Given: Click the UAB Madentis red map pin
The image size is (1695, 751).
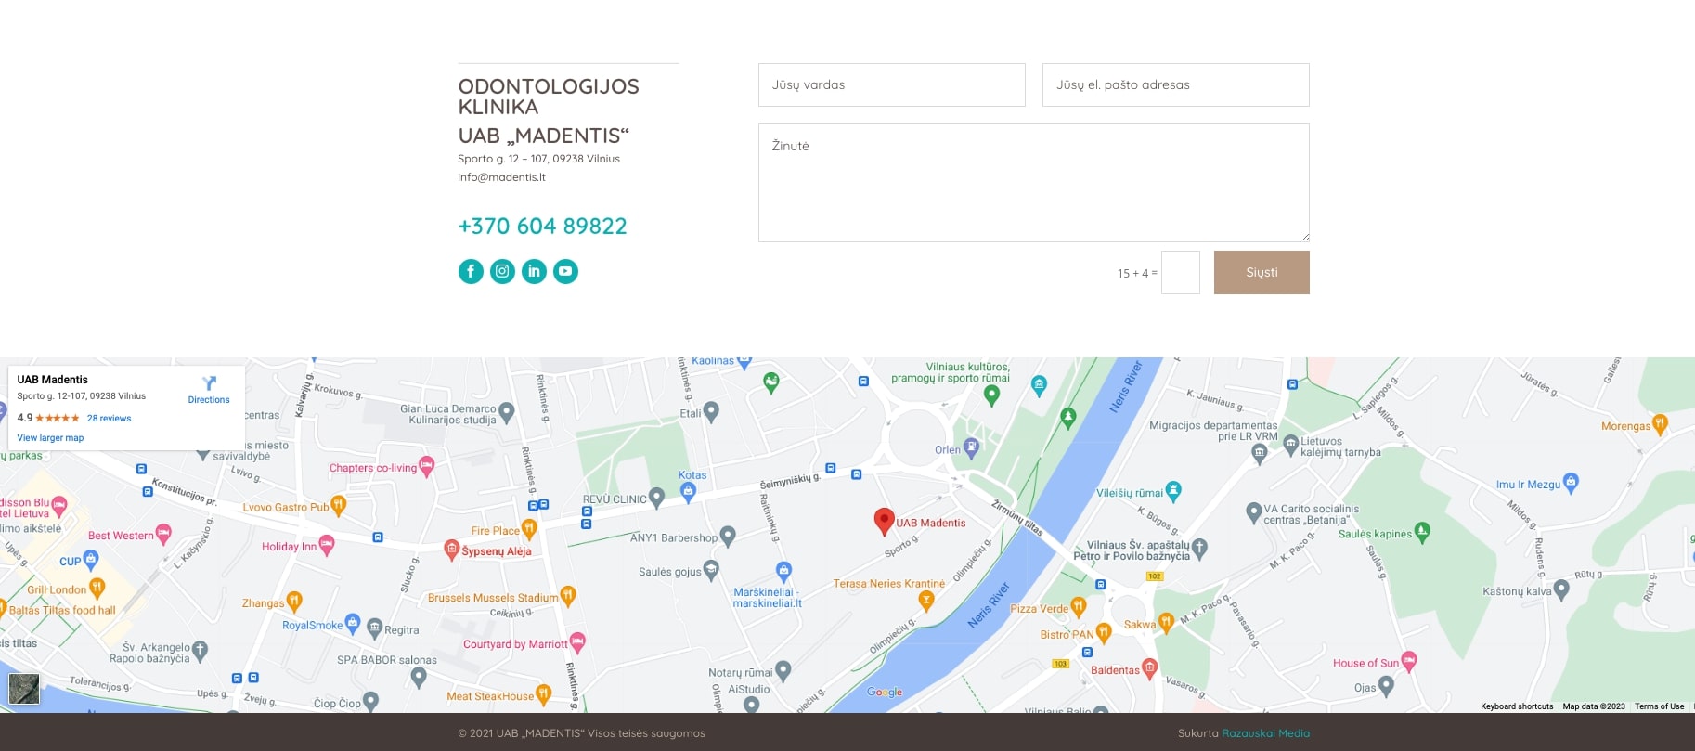Looking at the screenshot, I should tap(885, 522).
